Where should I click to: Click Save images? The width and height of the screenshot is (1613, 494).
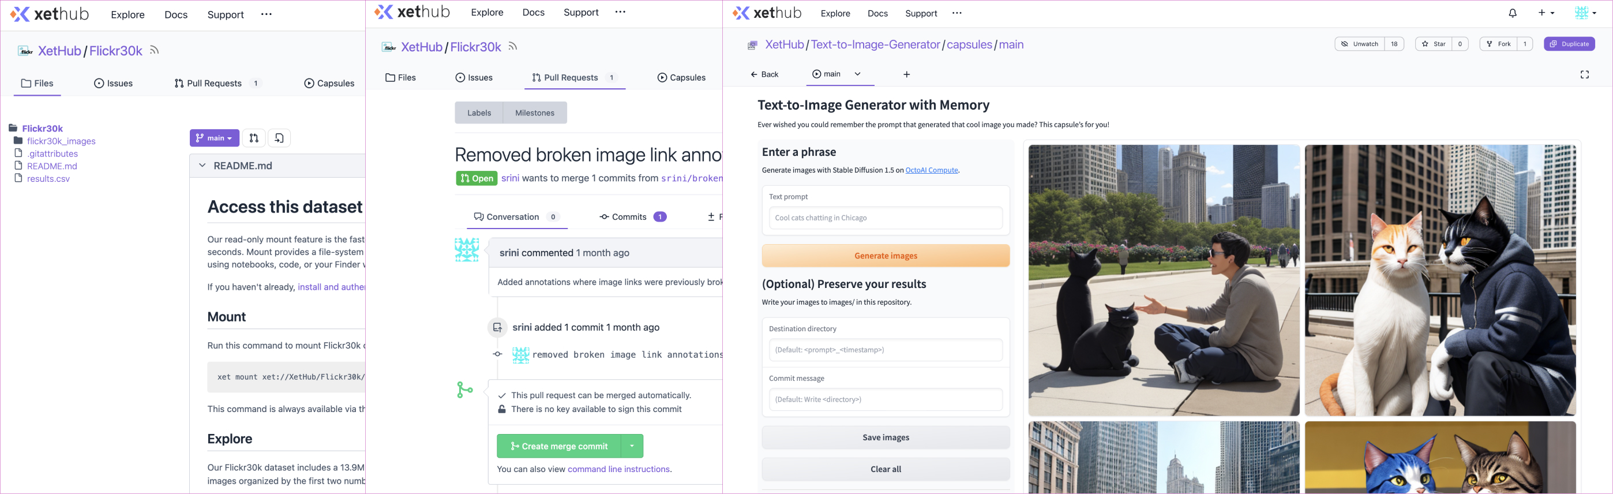click(x=886, y=437)
